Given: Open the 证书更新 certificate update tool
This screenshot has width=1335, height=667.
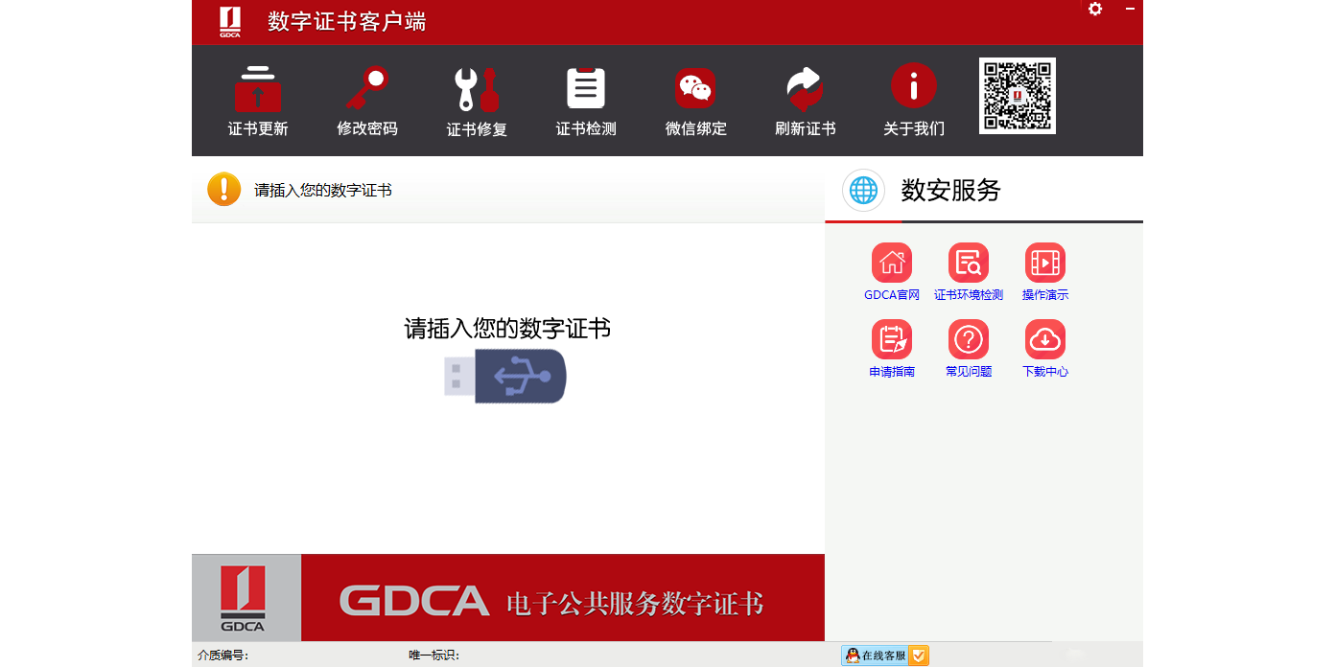Looking at the screenshot, I should [x=258, y=101].
